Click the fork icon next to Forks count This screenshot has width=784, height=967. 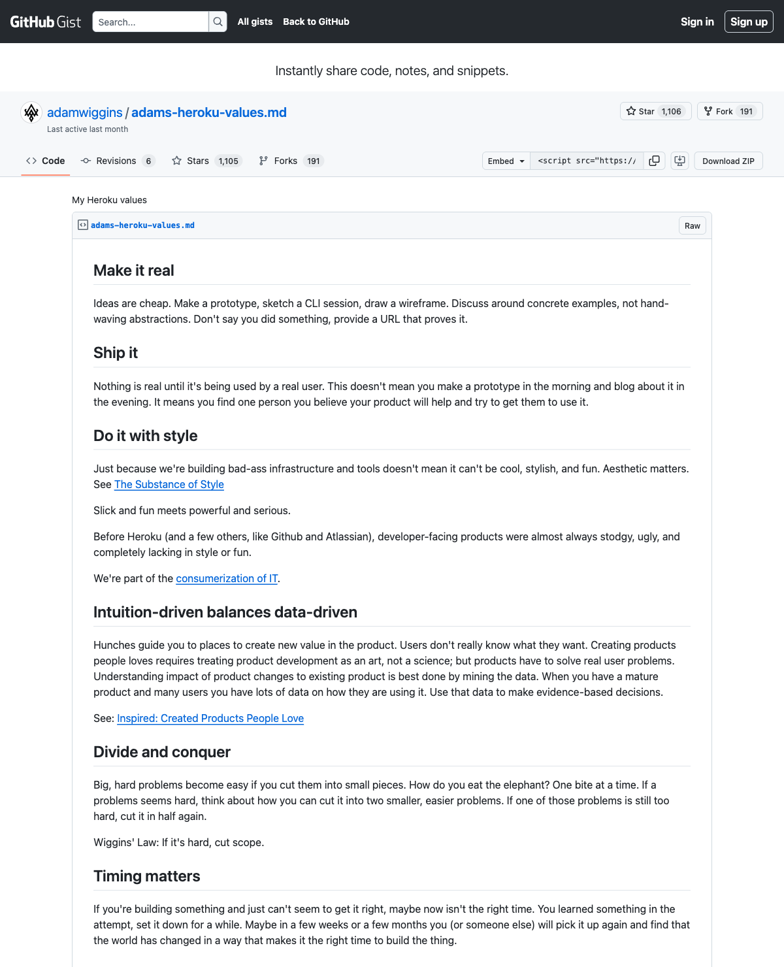click(x=264, y=161)
